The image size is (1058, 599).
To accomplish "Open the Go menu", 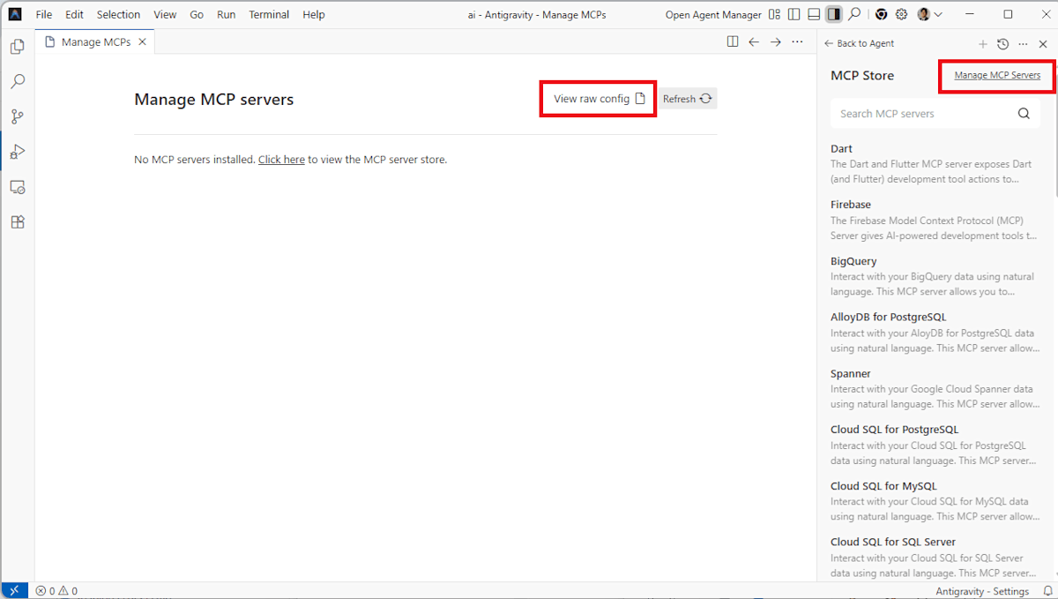I will (x=197, y=14).
